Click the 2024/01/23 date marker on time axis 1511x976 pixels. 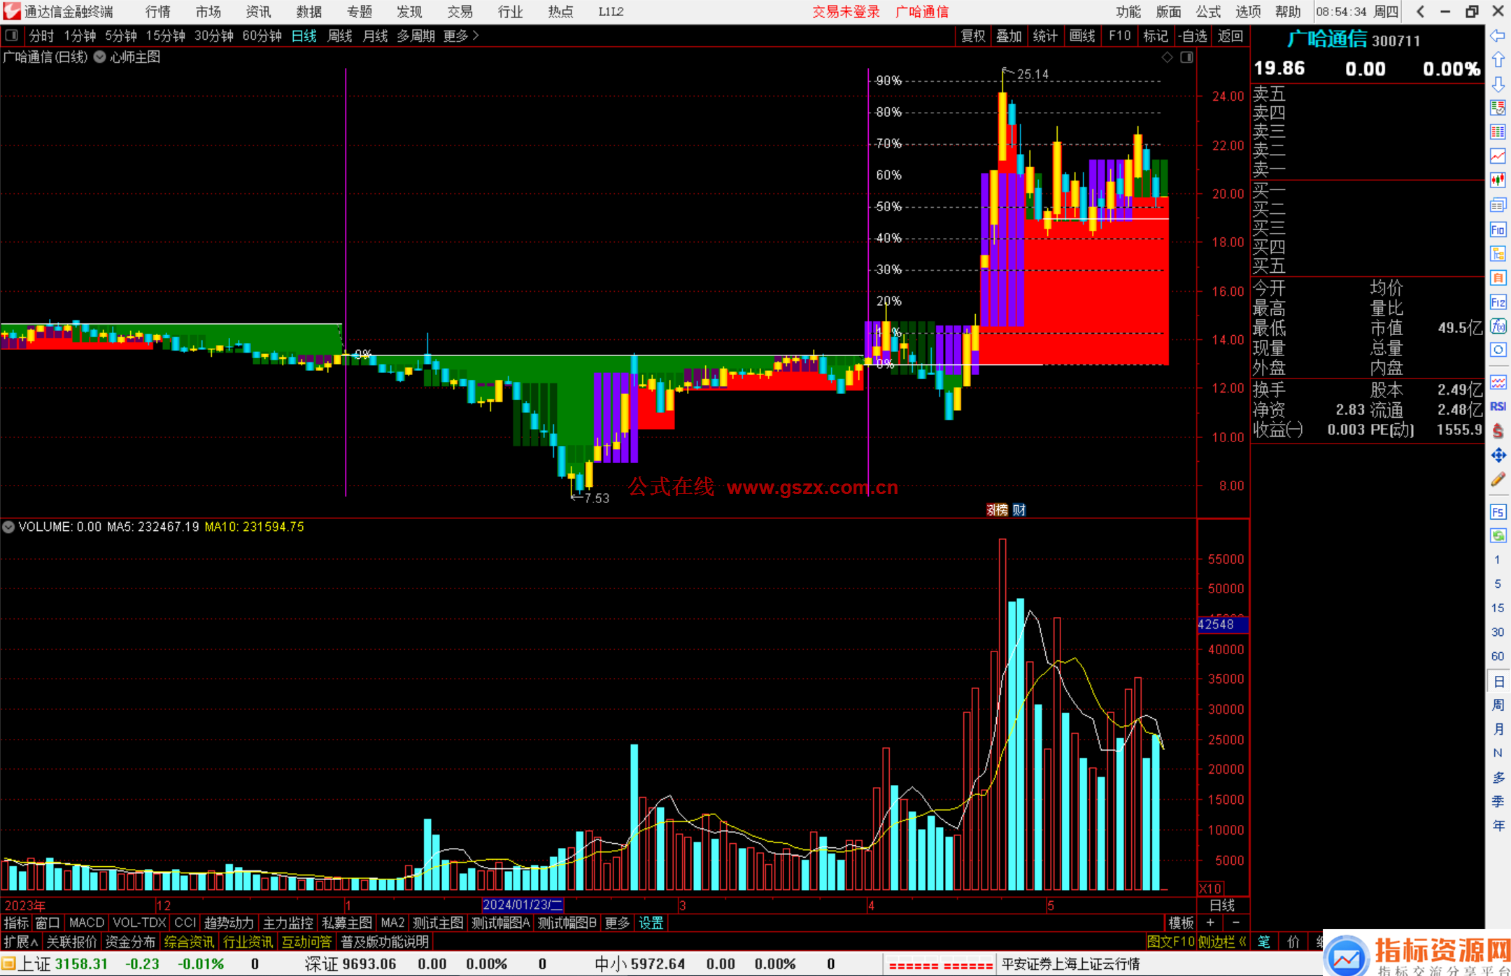[x=523, y=905]
